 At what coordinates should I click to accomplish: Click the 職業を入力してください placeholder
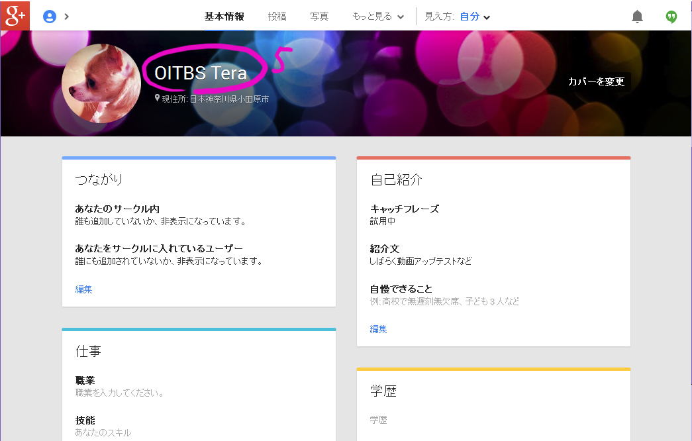tap(119, 393)
